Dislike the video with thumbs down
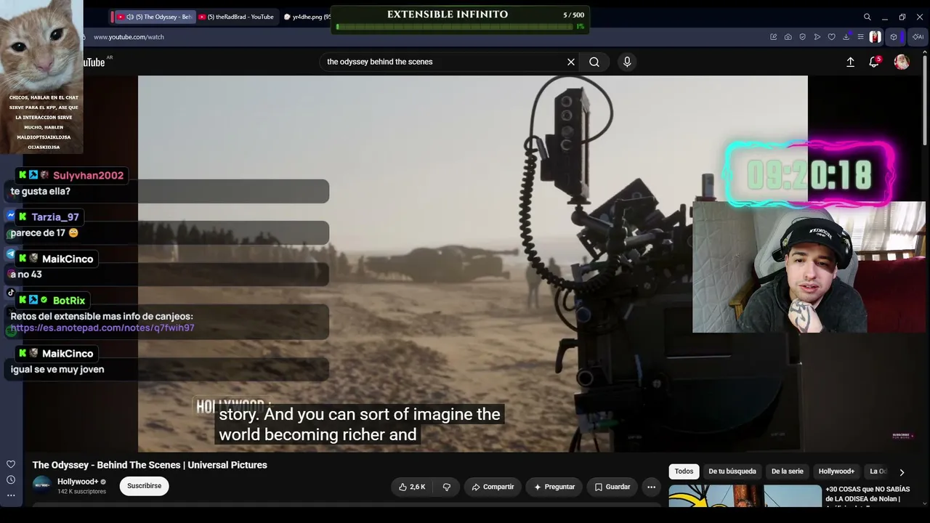The image size is (930, 523). pyautogui.click(x=447, y=487)
